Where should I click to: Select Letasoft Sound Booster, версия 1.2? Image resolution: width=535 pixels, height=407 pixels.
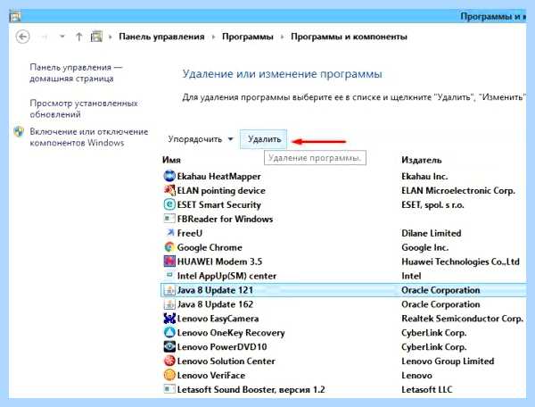[x=251, y=389]
